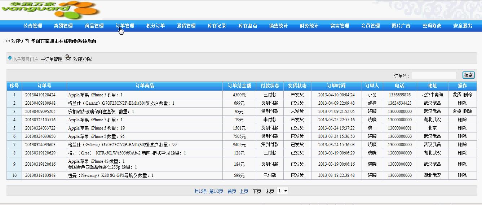The height and width of the screenshot is (205, 482).
Task: Click the 付款状态 column header
Action: tap(270, 86)
